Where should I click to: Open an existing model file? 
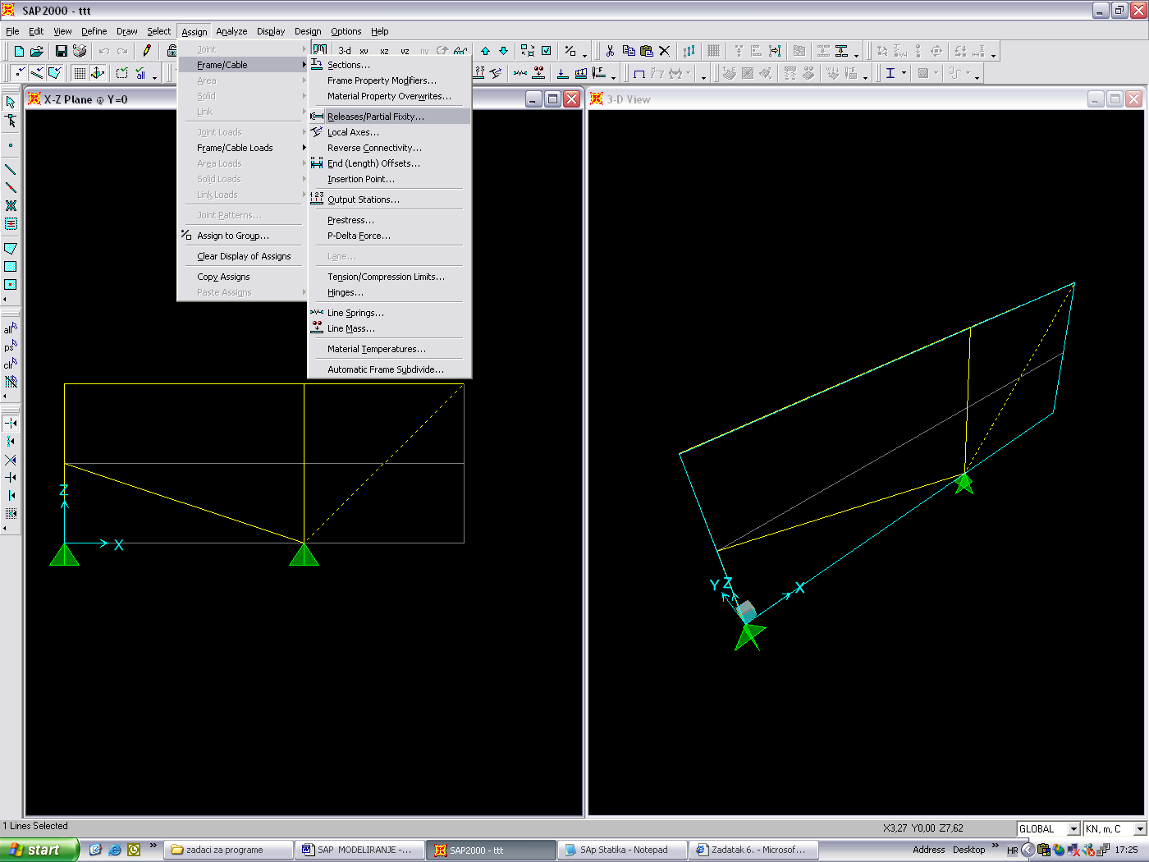37,51
